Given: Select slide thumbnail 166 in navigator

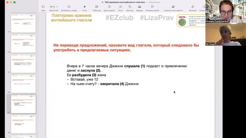Looking at the screenshot, I should (23, 84).
